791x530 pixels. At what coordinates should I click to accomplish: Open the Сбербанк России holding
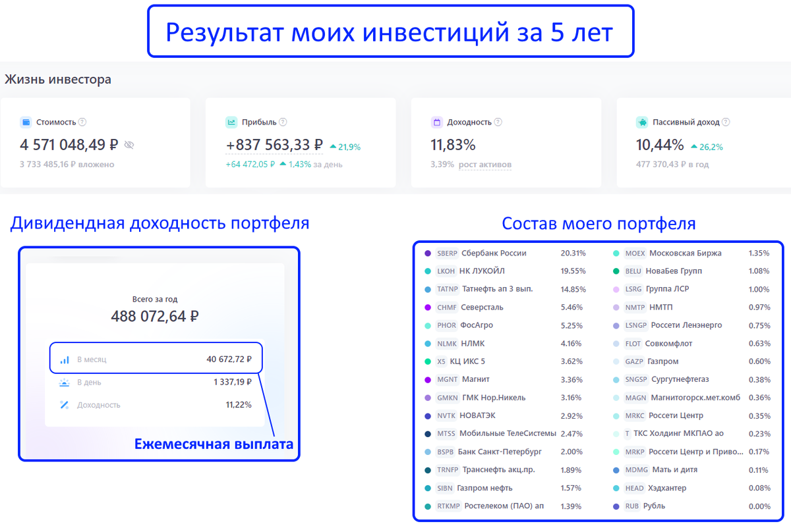coord(494,253)
